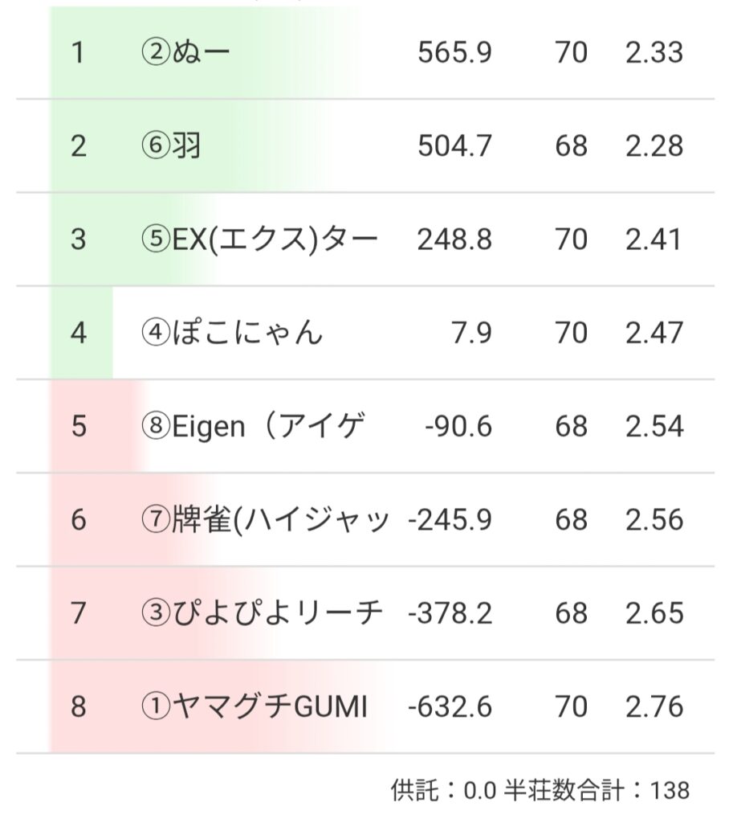
Task: Click average rank 2.76
Action: (654, 707)
